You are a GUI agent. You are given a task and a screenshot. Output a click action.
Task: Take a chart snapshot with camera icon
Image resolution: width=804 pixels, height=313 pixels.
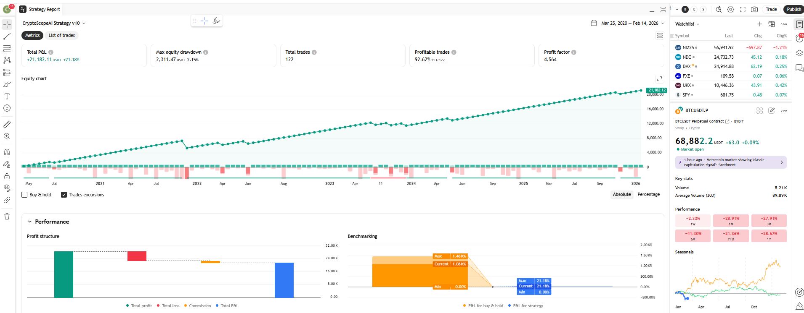click(x=754, y=9)
